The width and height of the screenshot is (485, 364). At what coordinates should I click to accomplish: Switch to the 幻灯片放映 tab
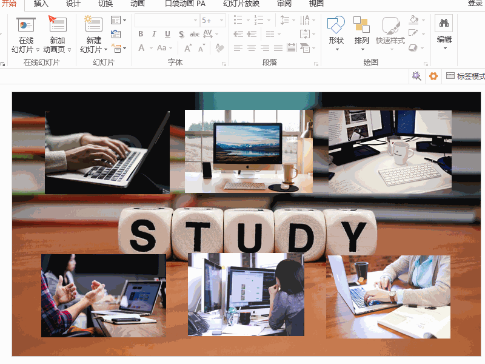pyautogui.click(x=241, y=4)
